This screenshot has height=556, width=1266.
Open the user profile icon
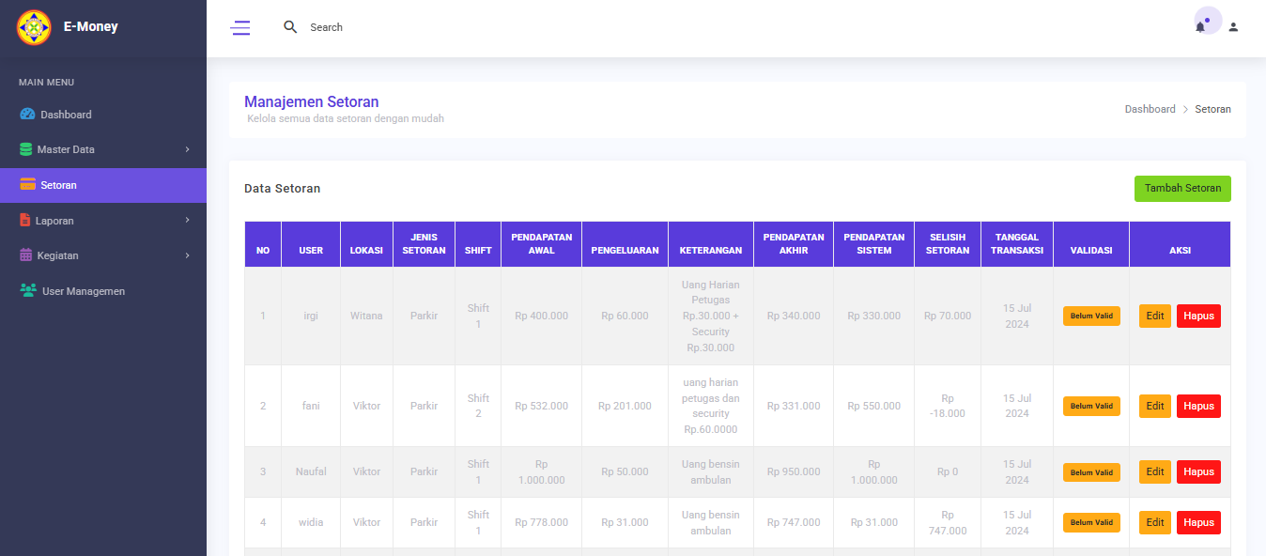[x=1233, y=27]
